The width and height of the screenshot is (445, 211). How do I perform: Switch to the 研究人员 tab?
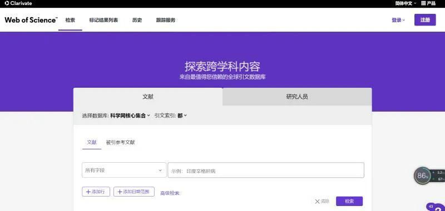tap(297, 97)
